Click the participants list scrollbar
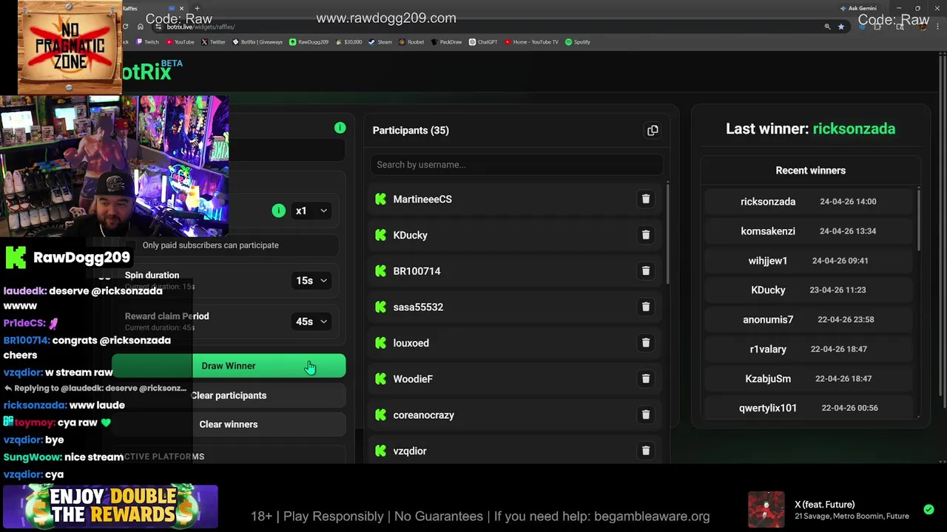 click(x=668, y=233)
